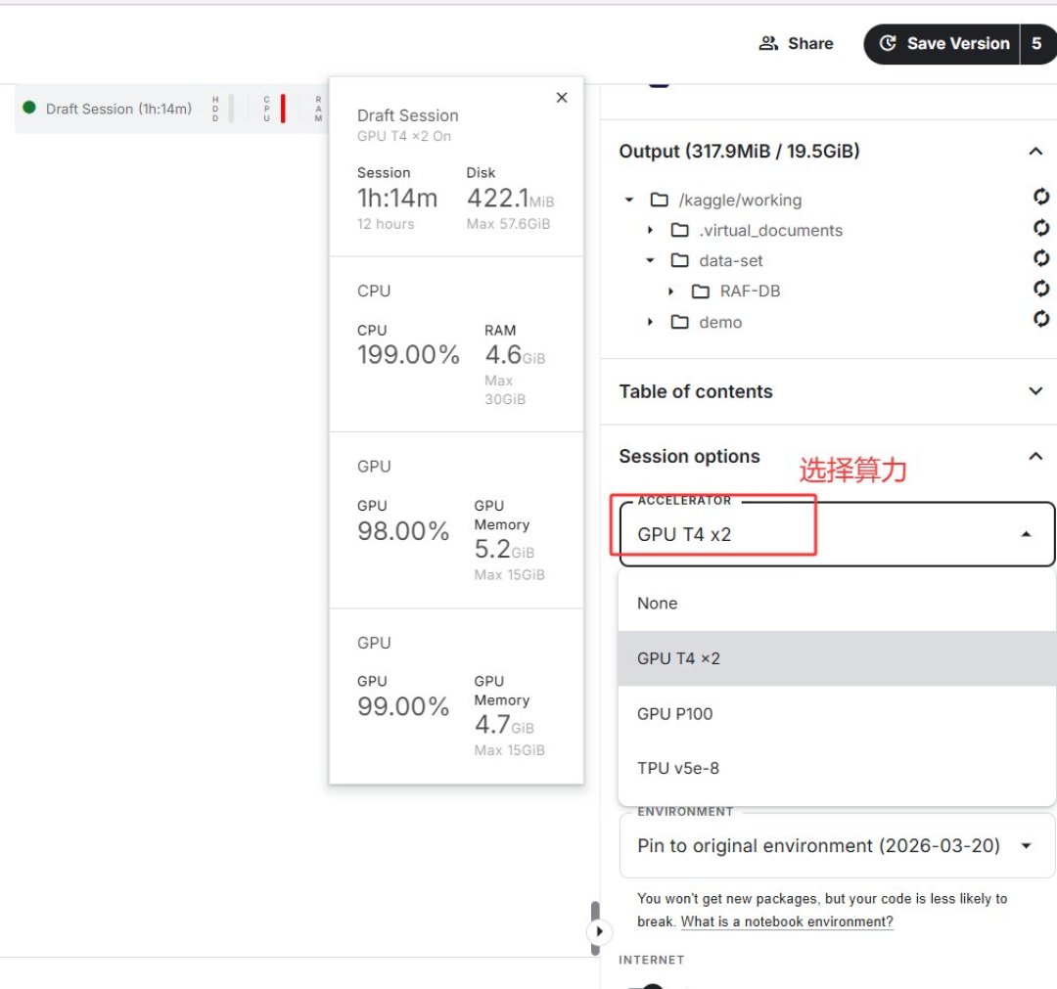Refresh the /kaggle/working folder

pyautogui.click(x=1040, y=197)
